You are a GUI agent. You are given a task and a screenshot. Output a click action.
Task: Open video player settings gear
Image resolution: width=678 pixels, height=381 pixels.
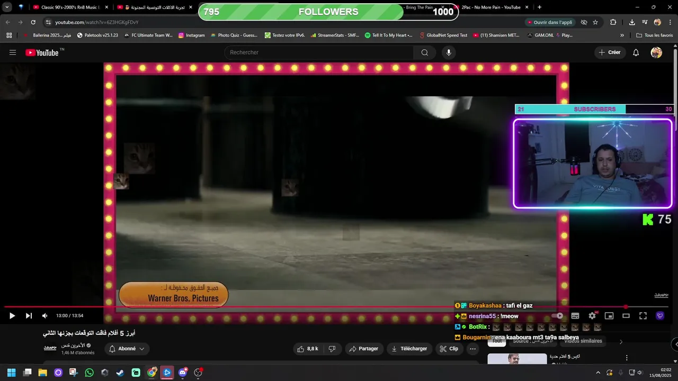[592, 316]
